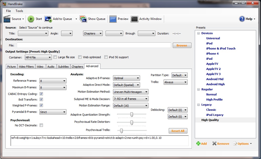Click the green Start encode icon
This screenshot has width=261, height=159.
click(x=31, y=19)
